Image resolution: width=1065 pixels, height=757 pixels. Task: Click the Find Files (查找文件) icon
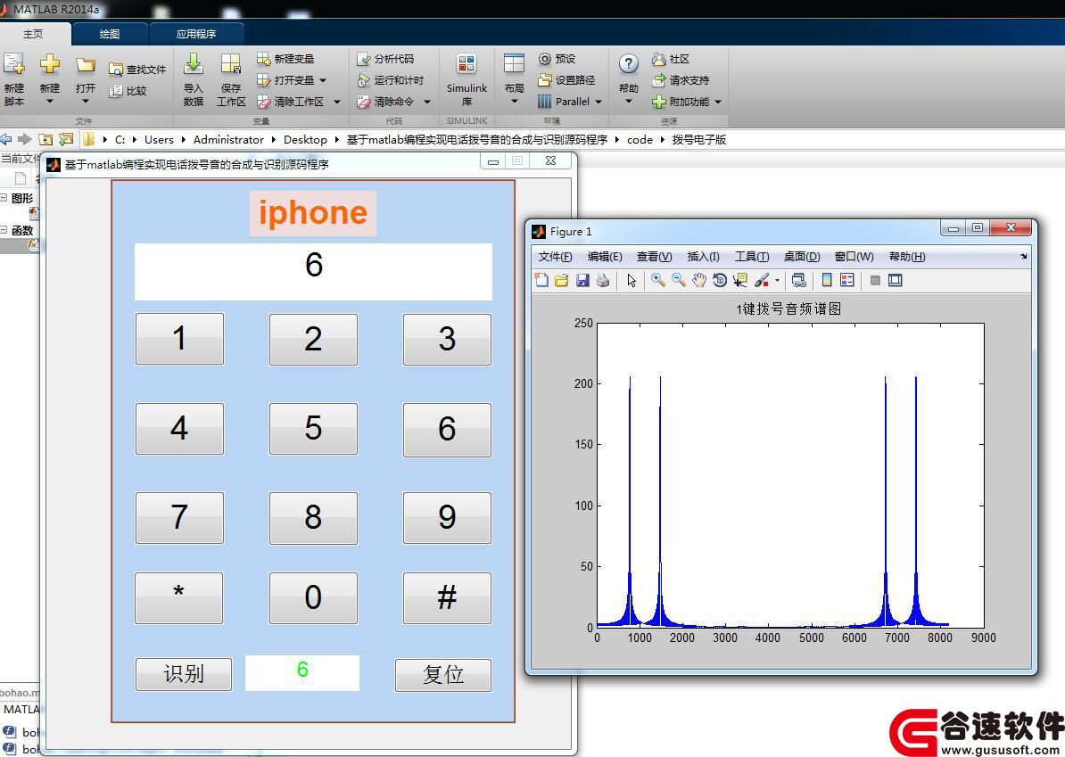pyautogui.click(x=115, y=70)
